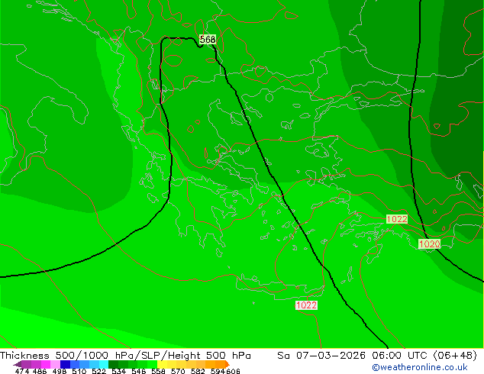This screenshot has height=374, width=484.
Task: Click the 510 legend value
Action: 79,371
